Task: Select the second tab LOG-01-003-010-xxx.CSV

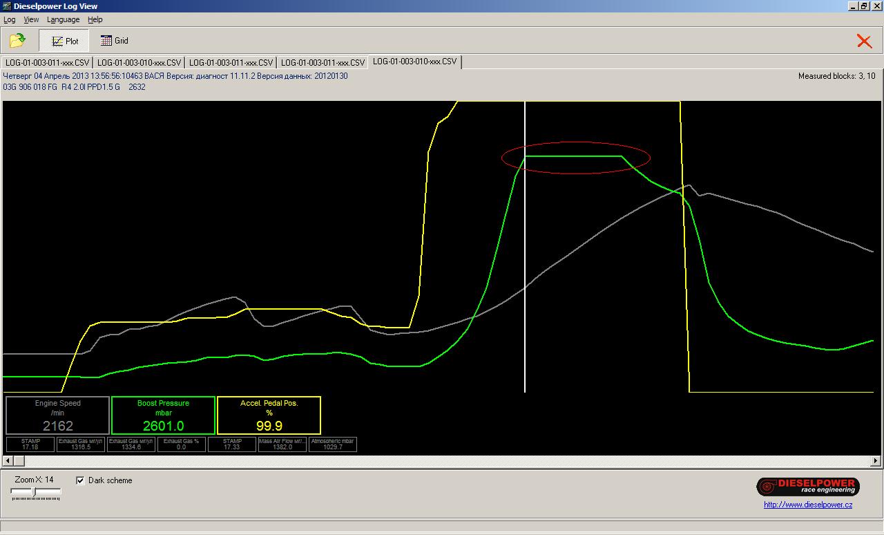Action: pyautogui.click(x=139, y=62)
